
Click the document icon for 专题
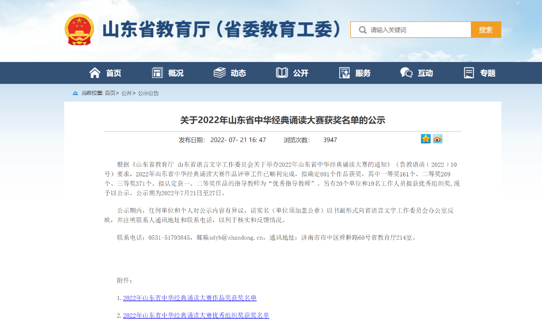coord(469,73)
